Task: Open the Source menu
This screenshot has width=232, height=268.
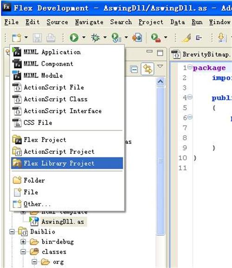Action: [57, 22]
